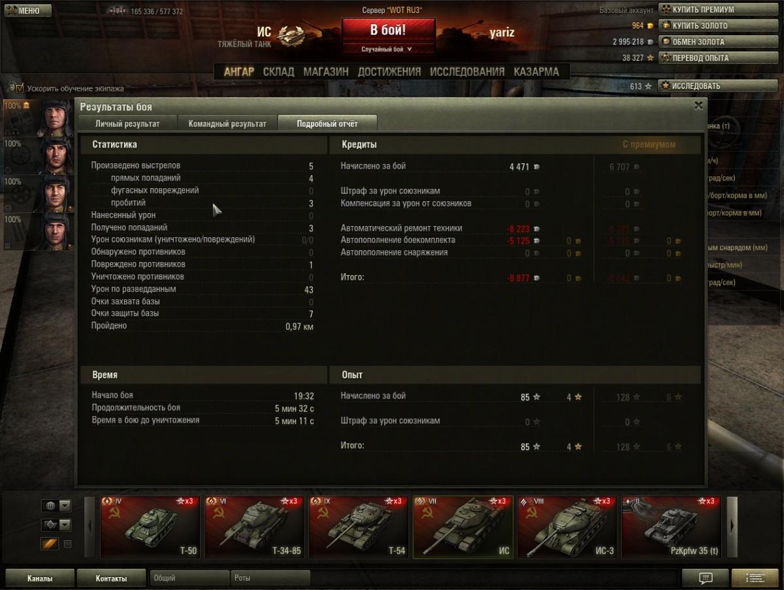Select ИС-3 tank in carousel

click(567, 527)
